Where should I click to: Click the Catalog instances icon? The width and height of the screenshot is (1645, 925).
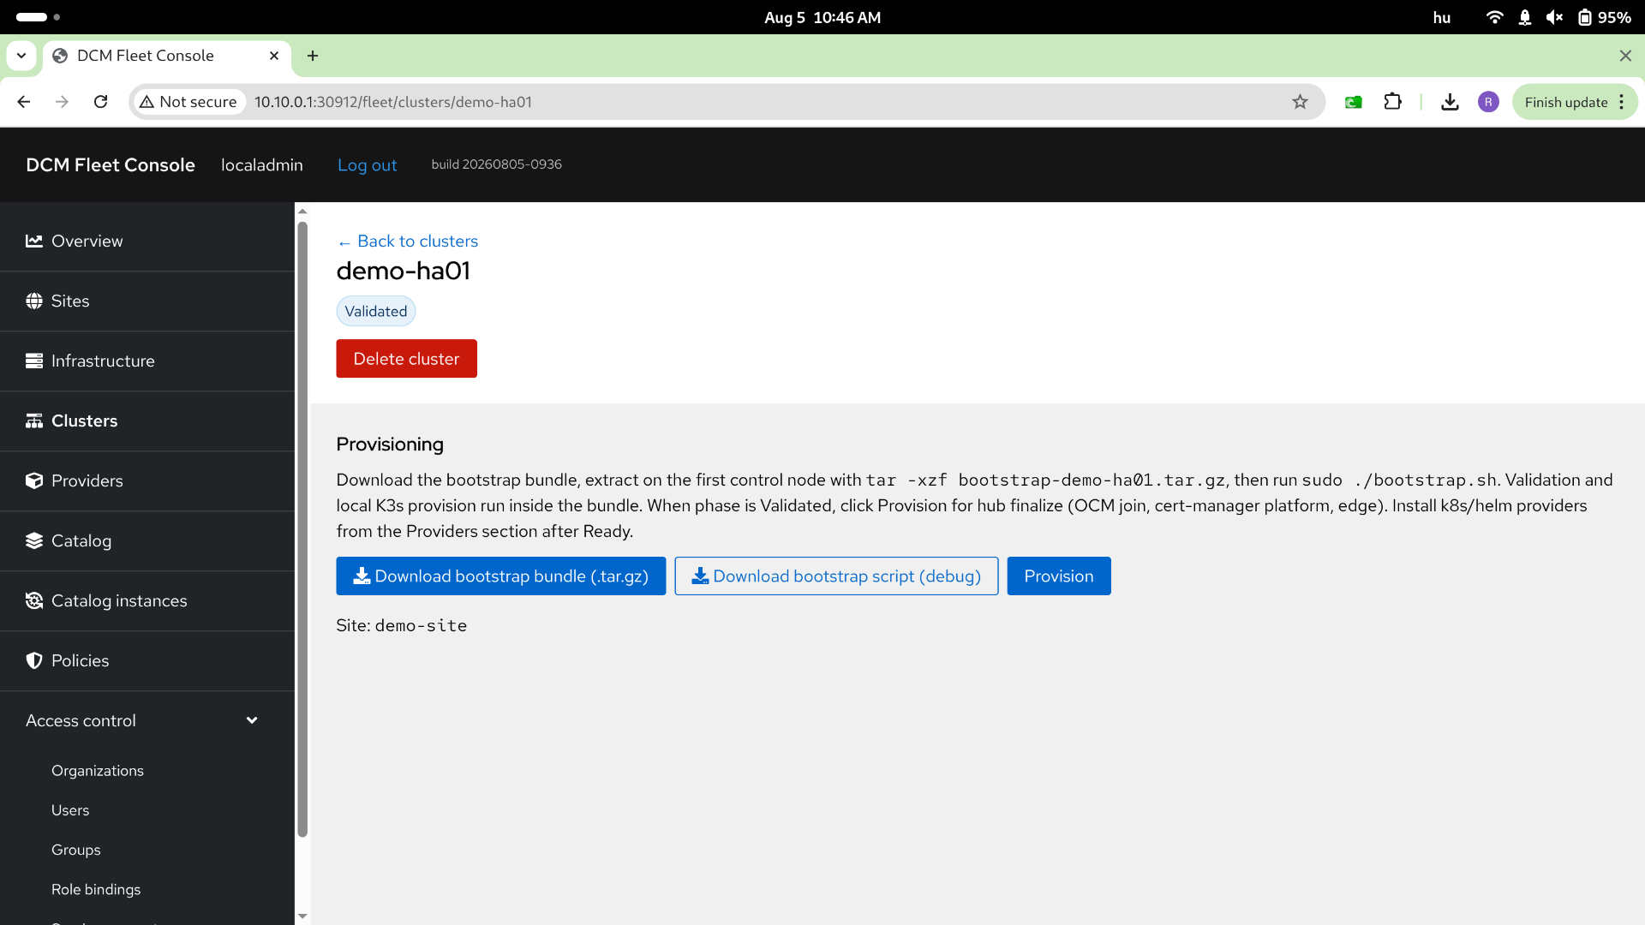tap(34, 600)
